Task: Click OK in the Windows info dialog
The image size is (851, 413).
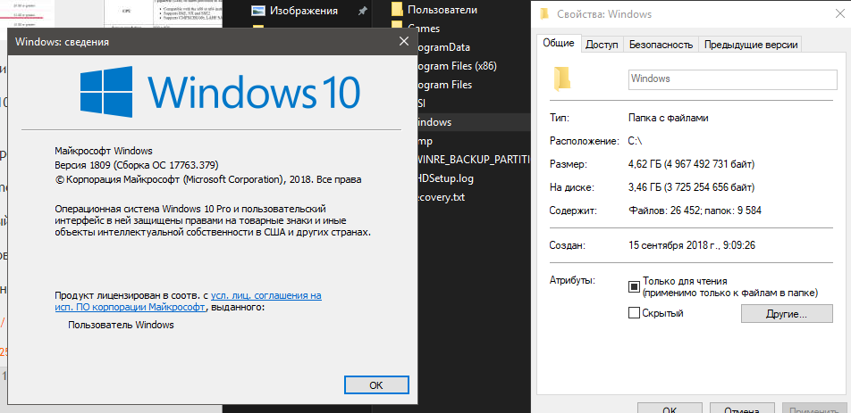Action: coord(376,384)
